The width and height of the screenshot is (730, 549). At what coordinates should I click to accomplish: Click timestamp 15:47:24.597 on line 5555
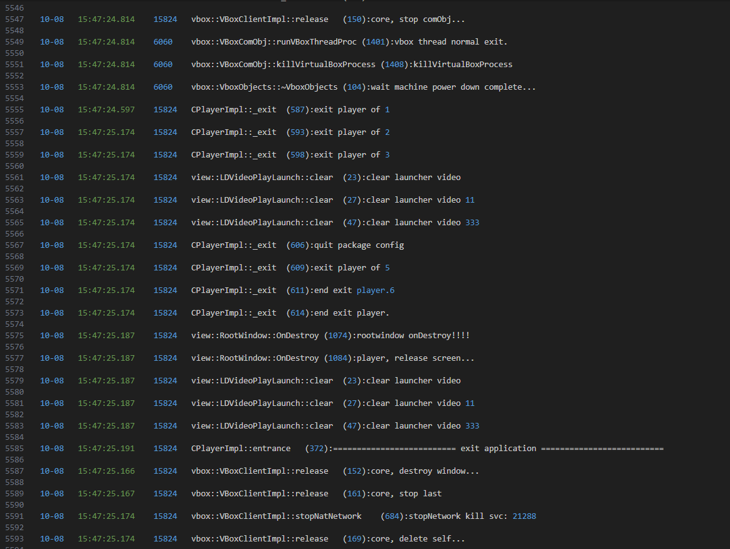(x=106, y=110)
